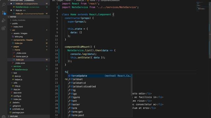Open index.jsx below config.js
Screen dimensions: 211x118
(17, 99)
